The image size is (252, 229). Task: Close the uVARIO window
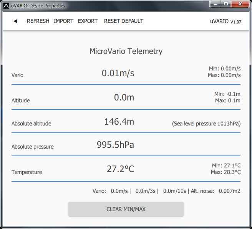[240, 5]
